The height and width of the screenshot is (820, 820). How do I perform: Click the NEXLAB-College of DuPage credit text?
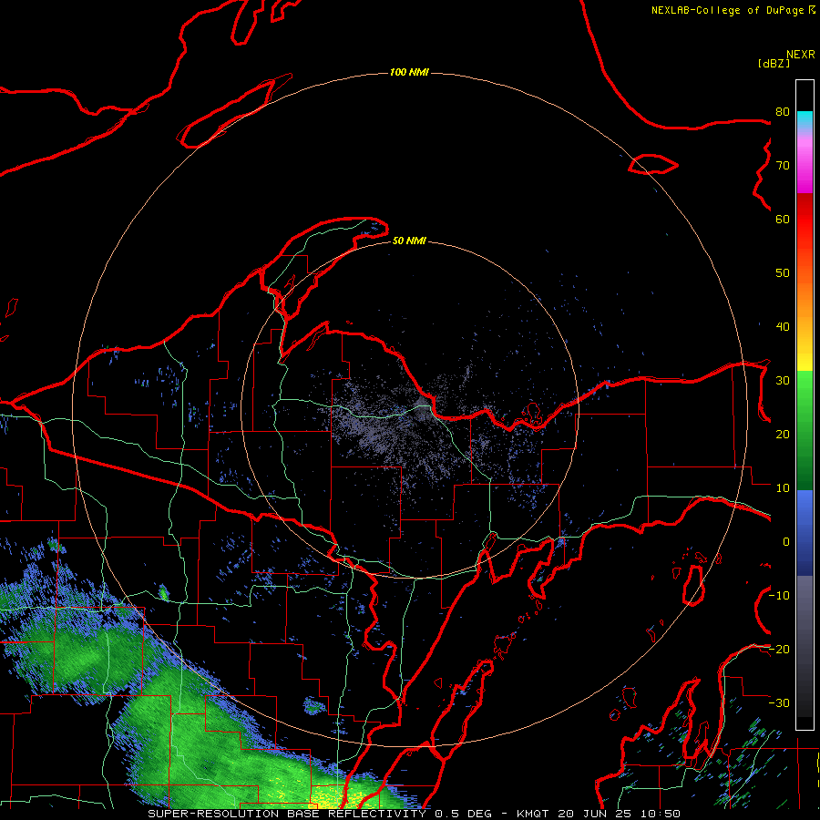click(727, 10)
